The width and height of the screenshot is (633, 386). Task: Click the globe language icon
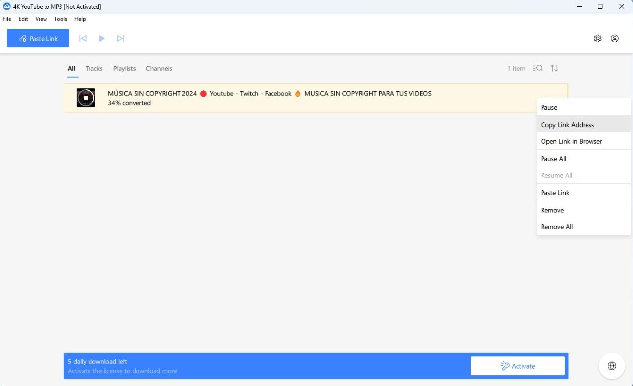(x=612, y=366)
